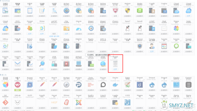Image resolution: width=197 pixels, height=111 pixels.
Task: Click the 第三方 section header
Action: coord(4,75)
